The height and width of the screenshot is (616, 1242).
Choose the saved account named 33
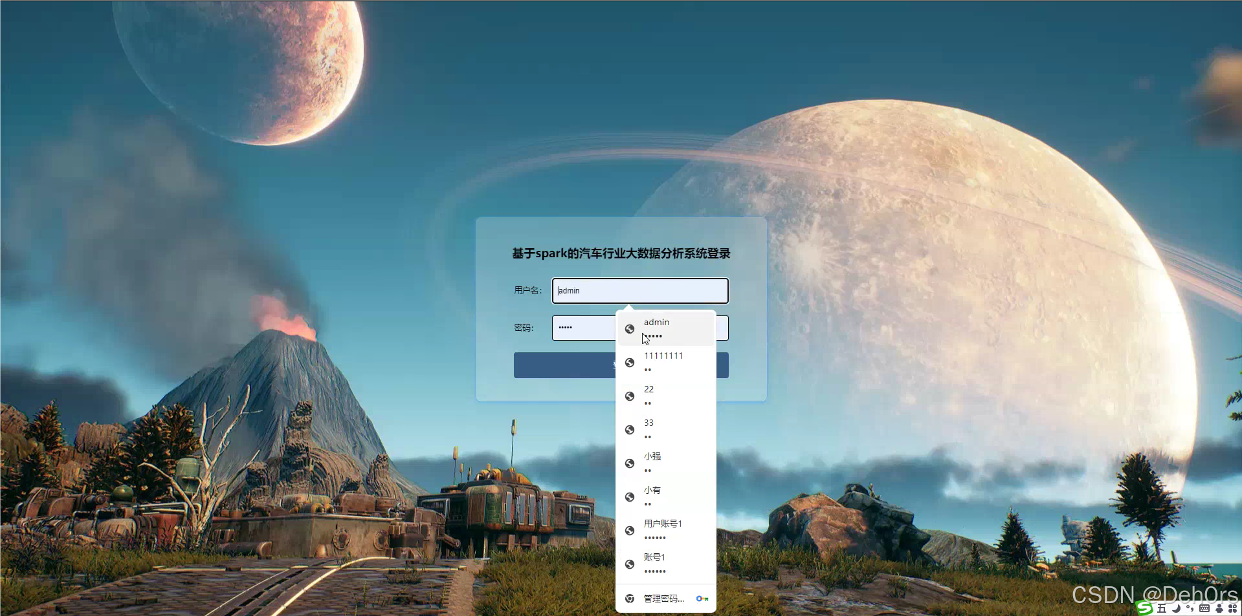pos(666,430)
